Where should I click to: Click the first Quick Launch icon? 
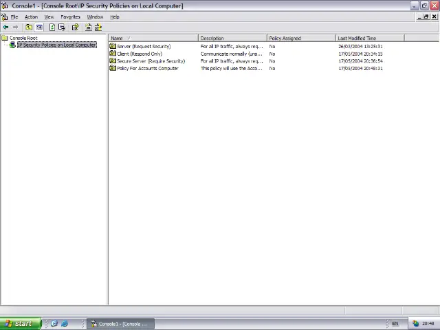pos(54,324)
